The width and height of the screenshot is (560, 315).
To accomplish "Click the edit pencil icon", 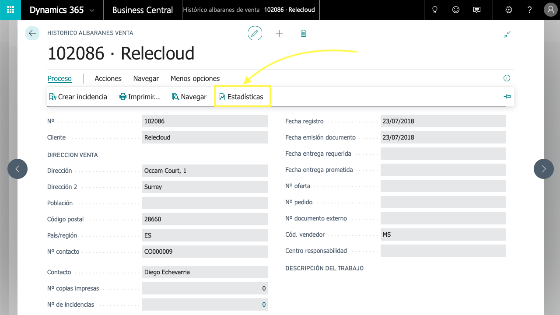I will coord(255,33).
